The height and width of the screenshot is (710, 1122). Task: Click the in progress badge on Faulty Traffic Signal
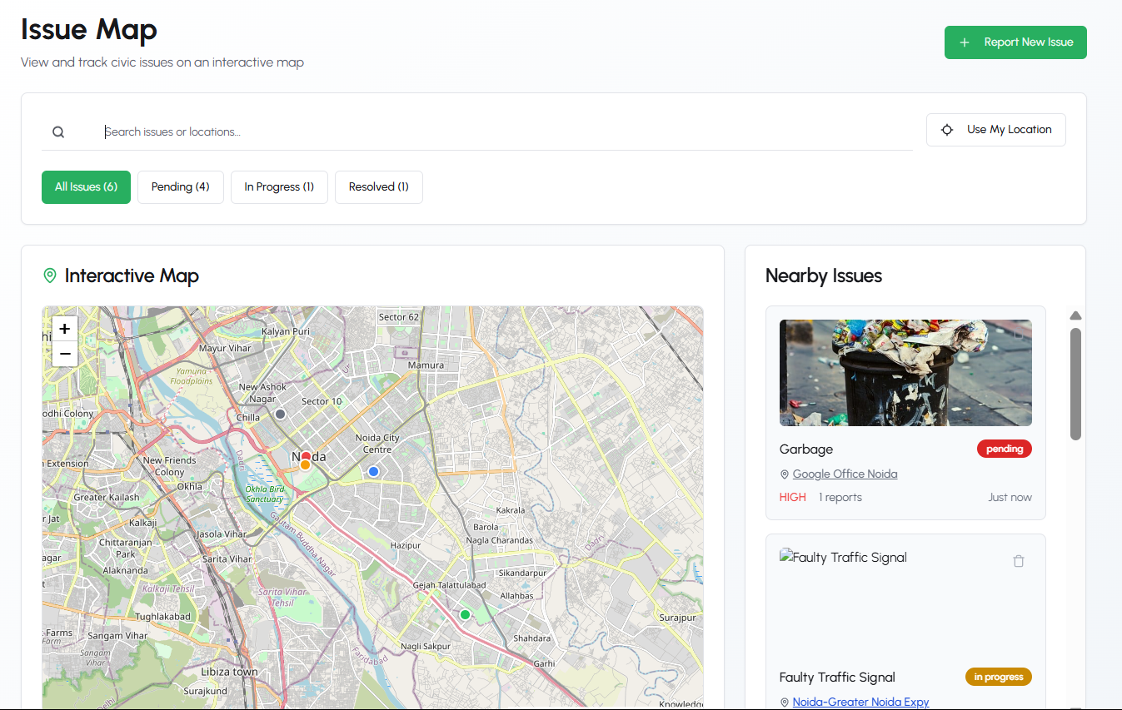(999, 677)
